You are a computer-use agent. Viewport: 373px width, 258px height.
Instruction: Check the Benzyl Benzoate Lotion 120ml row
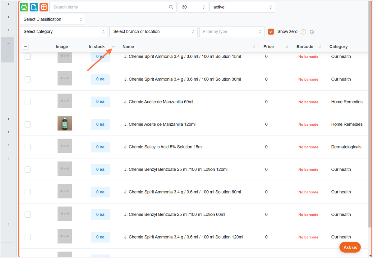pyautogui.click(x=28, y=170)
